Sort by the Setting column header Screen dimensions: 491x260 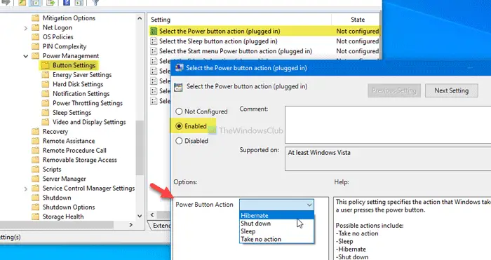tap(240, 20)
